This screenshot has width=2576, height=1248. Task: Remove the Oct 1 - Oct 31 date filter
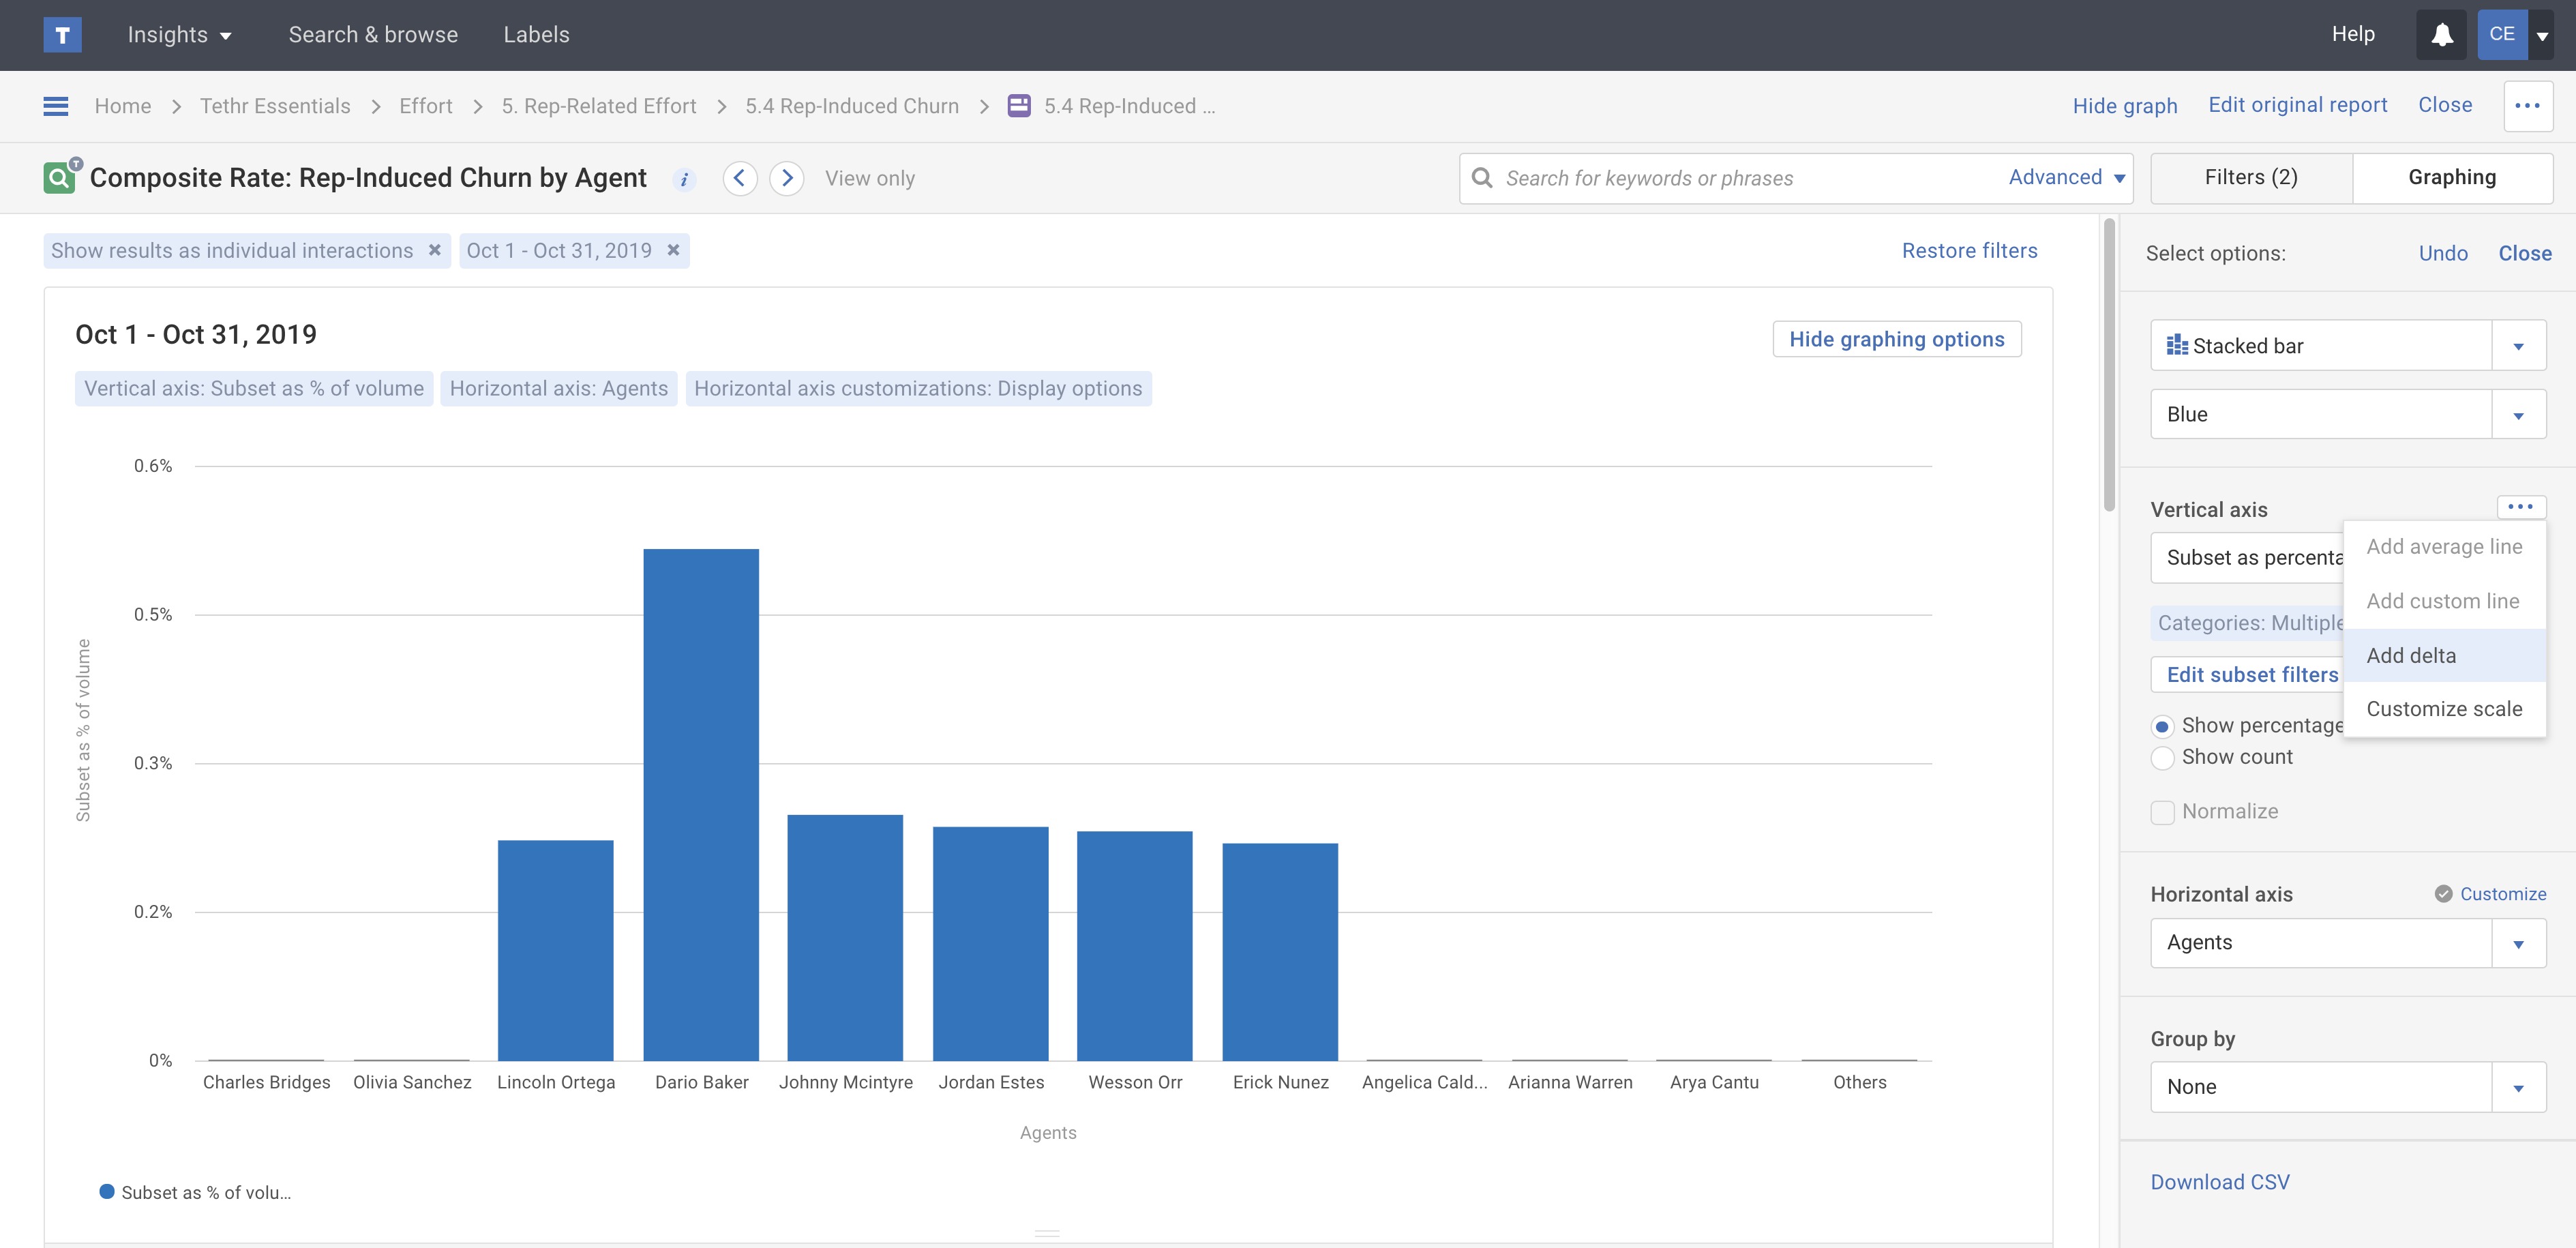click(x=674, y=250)
